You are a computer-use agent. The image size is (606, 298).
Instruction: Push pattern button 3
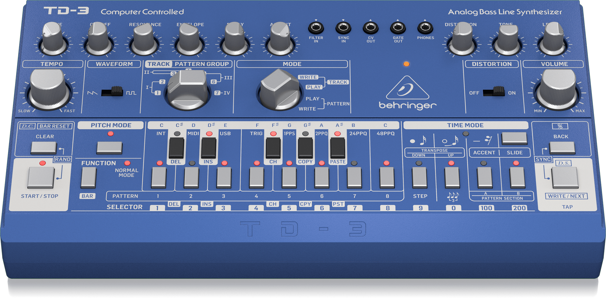224,178
